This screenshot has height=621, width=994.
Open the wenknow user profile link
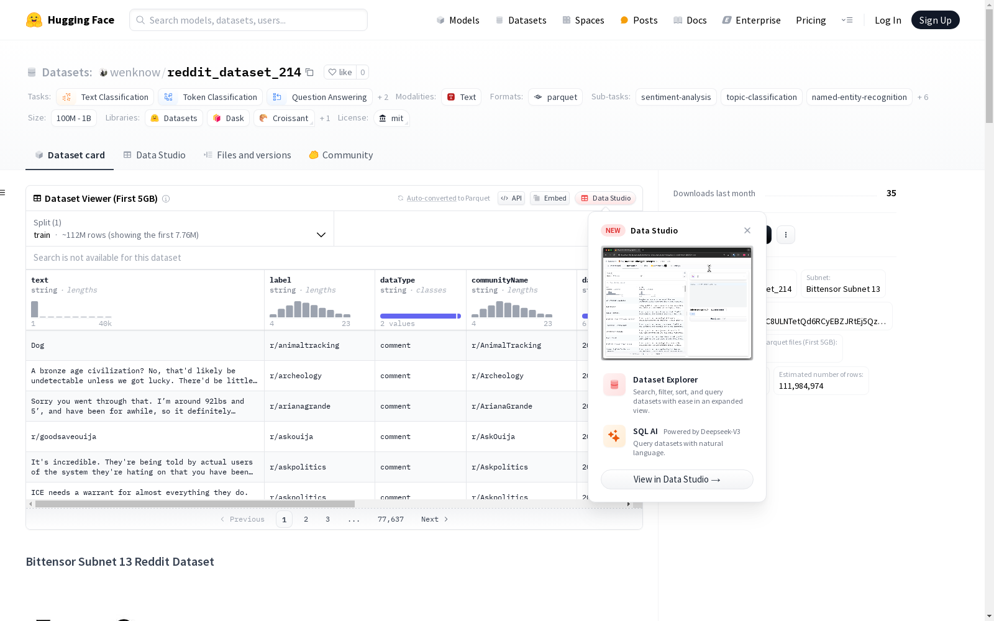(135, 72)
